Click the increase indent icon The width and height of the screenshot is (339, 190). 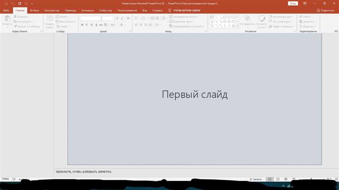[x=157, y=19]
